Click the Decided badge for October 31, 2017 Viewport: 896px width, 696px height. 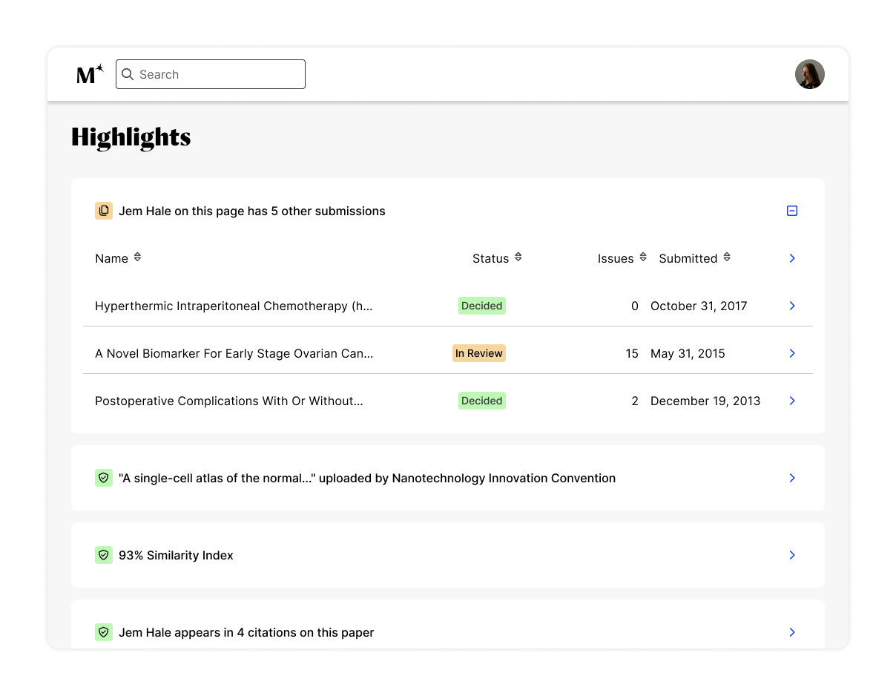[482, 306]
